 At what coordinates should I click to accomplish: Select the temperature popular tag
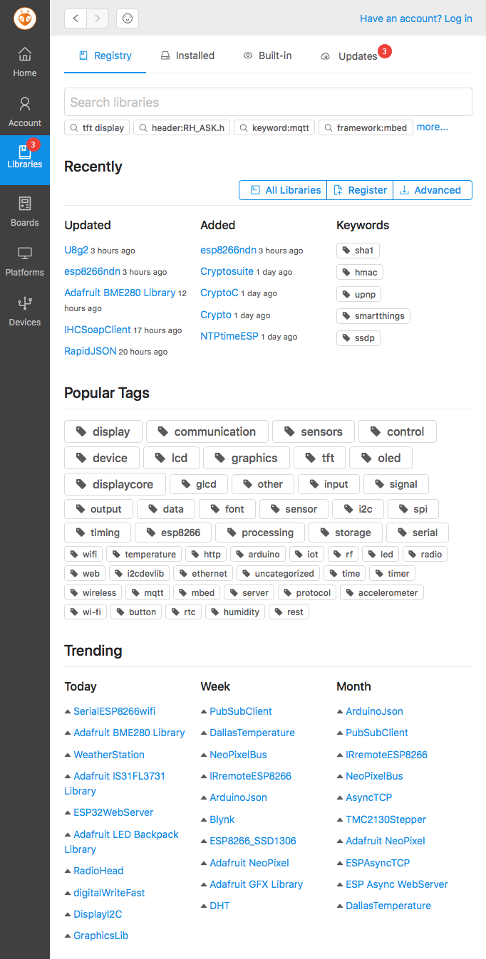pos(143,554)
